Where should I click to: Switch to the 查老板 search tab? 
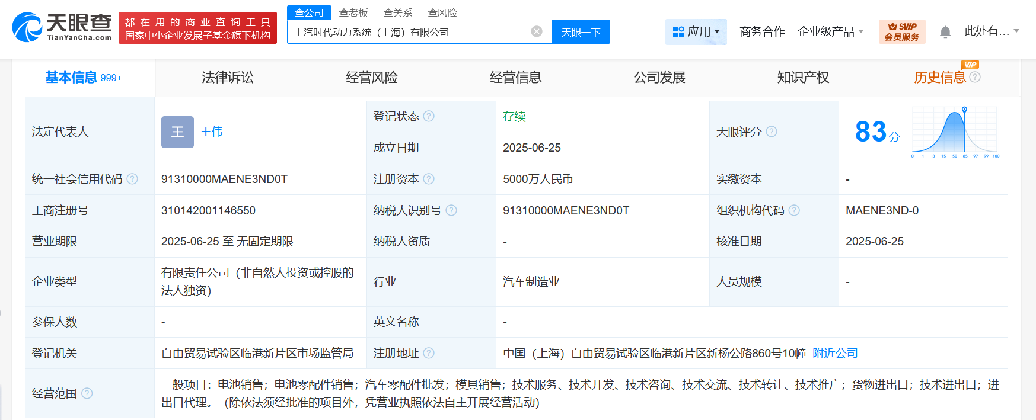click(353, 12)
